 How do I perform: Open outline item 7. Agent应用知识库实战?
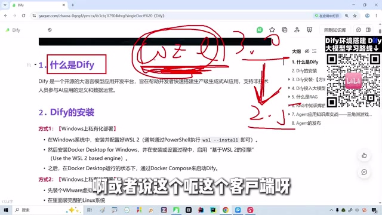332,114
